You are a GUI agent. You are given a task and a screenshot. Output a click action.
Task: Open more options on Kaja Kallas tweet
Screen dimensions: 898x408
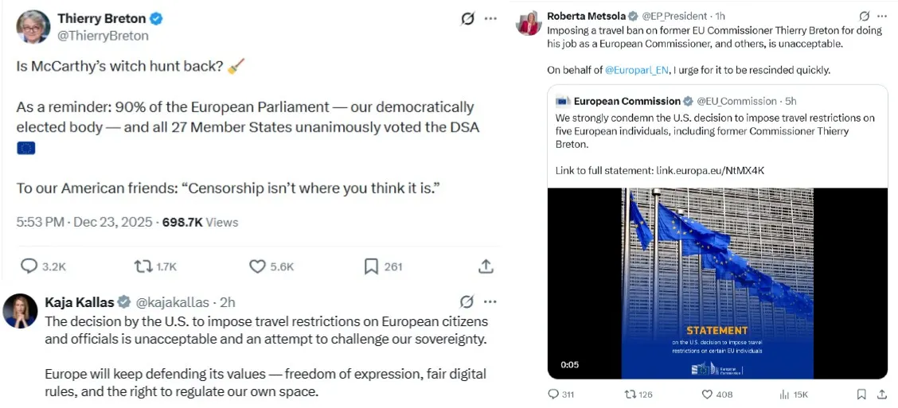[x=490, y=301]
